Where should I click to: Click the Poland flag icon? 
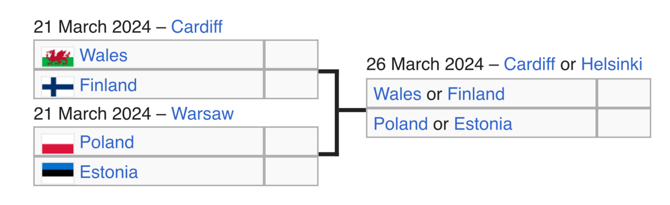57,143
